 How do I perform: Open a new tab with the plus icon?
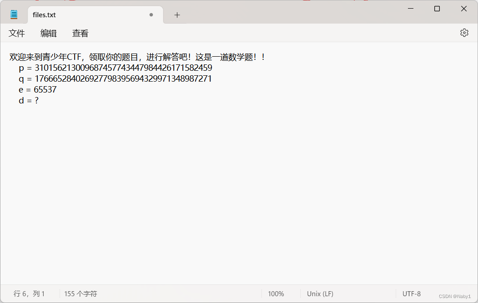(x=177, y=15)
